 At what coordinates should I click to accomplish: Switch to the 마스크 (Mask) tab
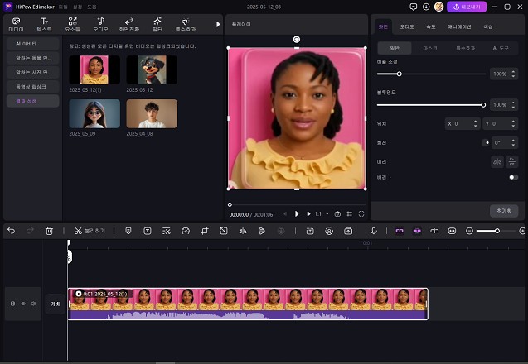[x=430, y=48]
